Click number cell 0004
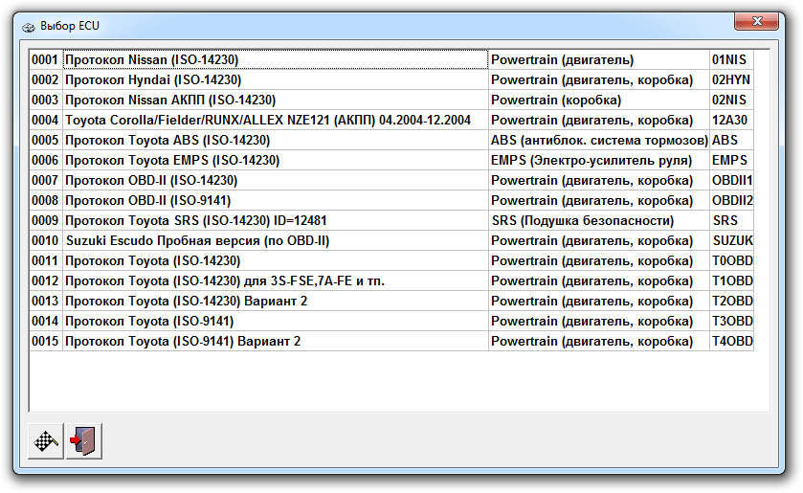 pyautogui.click(x=46, y=120)
